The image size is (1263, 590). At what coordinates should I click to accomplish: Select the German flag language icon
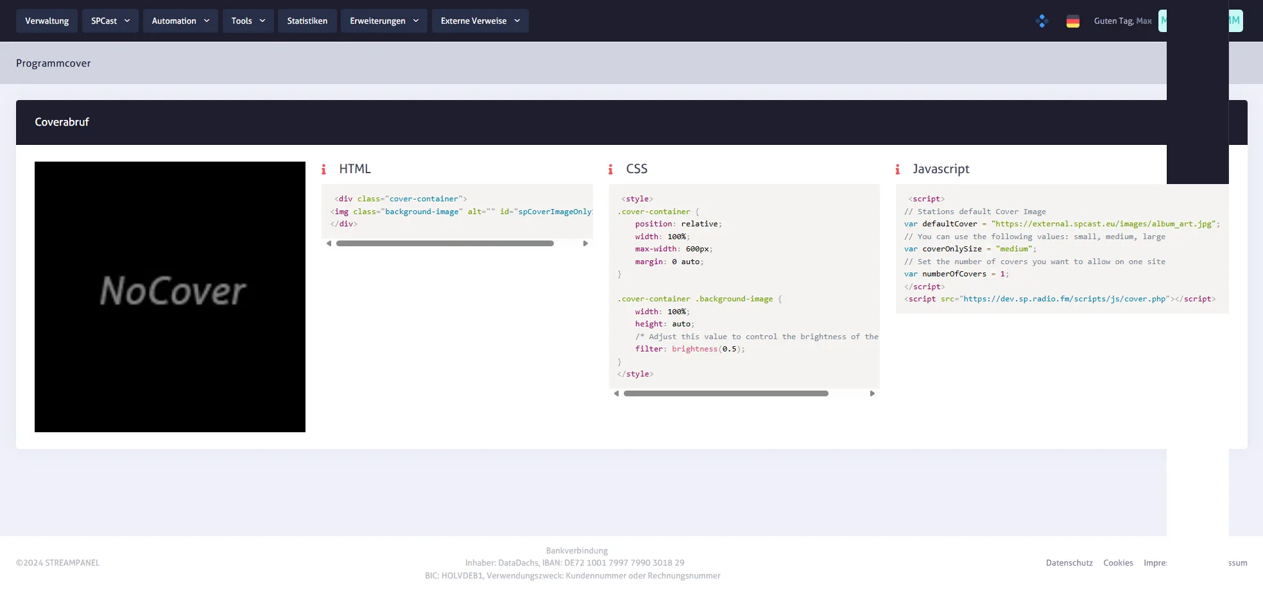(1073, 21)
